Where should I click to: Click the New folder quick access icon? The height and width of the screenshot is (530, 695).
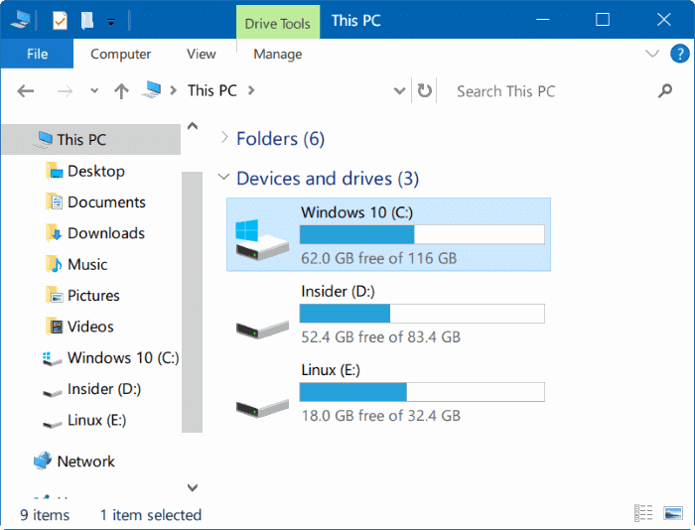87,21
